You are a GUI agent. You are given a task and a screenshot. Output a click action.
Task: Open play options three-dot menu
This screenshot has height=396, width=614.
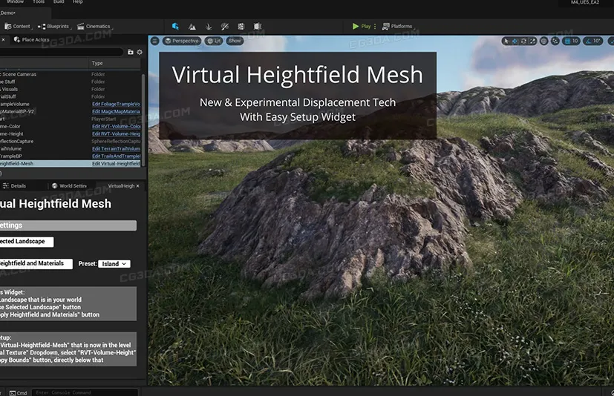375,26
